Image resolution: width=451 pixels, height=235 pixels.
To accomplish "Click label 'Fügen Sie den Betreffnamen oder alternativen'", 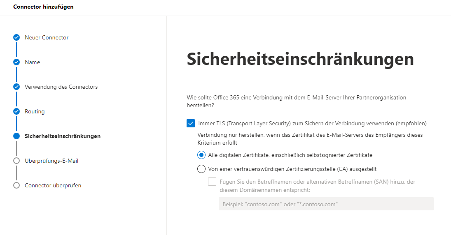I will pos(318,186).
